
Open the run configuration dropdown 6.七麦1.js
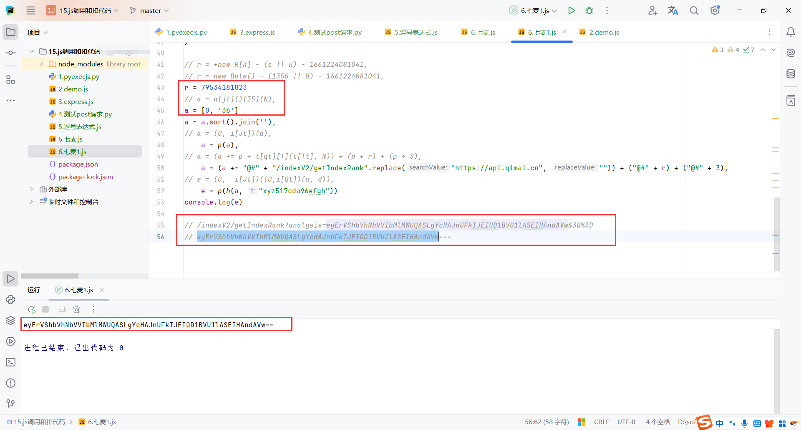pyautogui.click(x=533, y=10)
